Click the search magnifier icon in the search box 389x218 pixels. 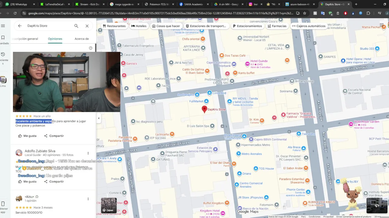(x=76, y=26)
